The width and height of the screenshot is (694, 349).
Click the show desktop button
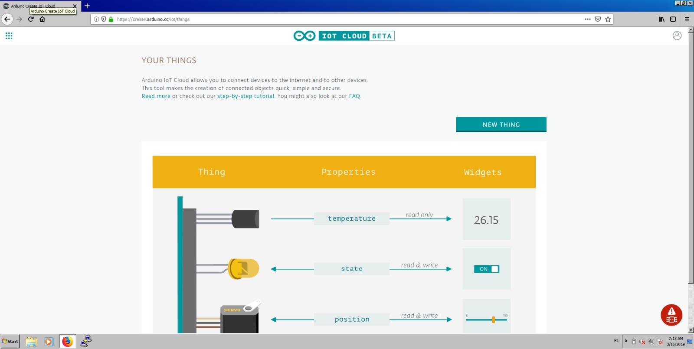point(690,342)
